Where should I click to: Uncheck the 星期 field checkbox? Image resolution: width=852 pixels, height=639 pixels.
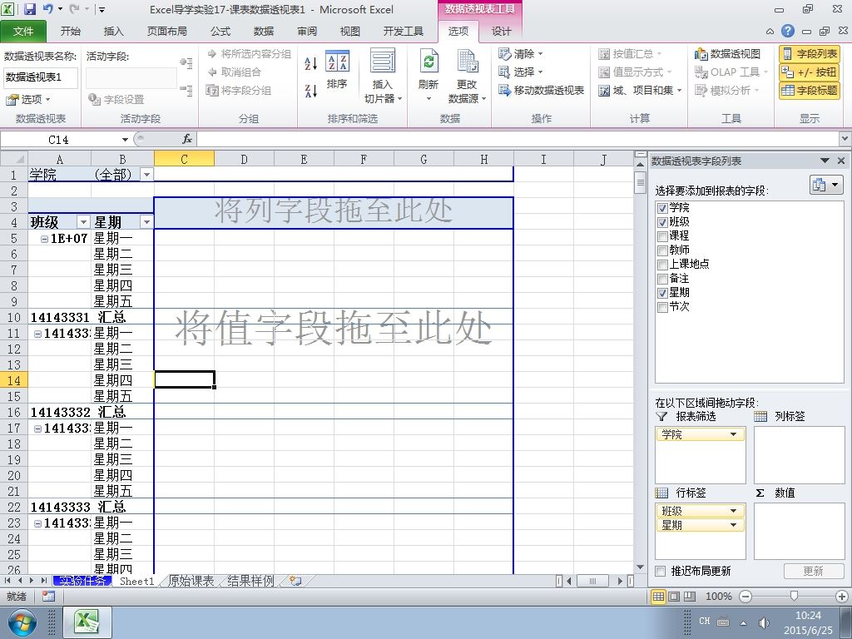click(x=662, y=293)
